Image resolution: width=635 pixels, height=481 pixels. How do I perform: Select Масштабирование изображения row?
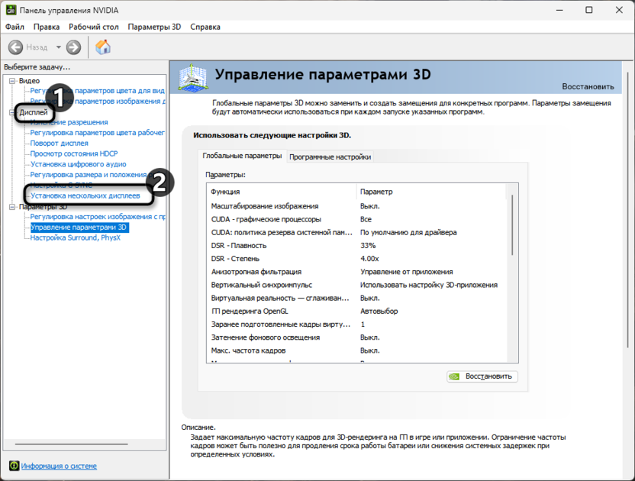pyautogui.click(x=358, y=206)
